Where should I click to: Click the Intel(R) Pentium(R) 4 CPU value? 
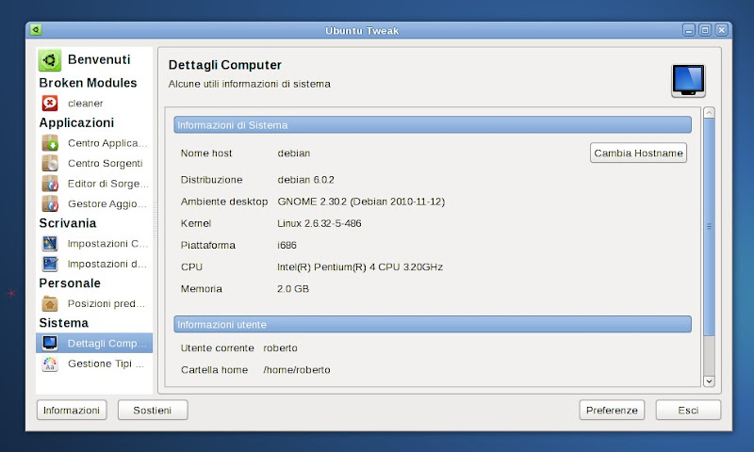(x=360, y=267)
